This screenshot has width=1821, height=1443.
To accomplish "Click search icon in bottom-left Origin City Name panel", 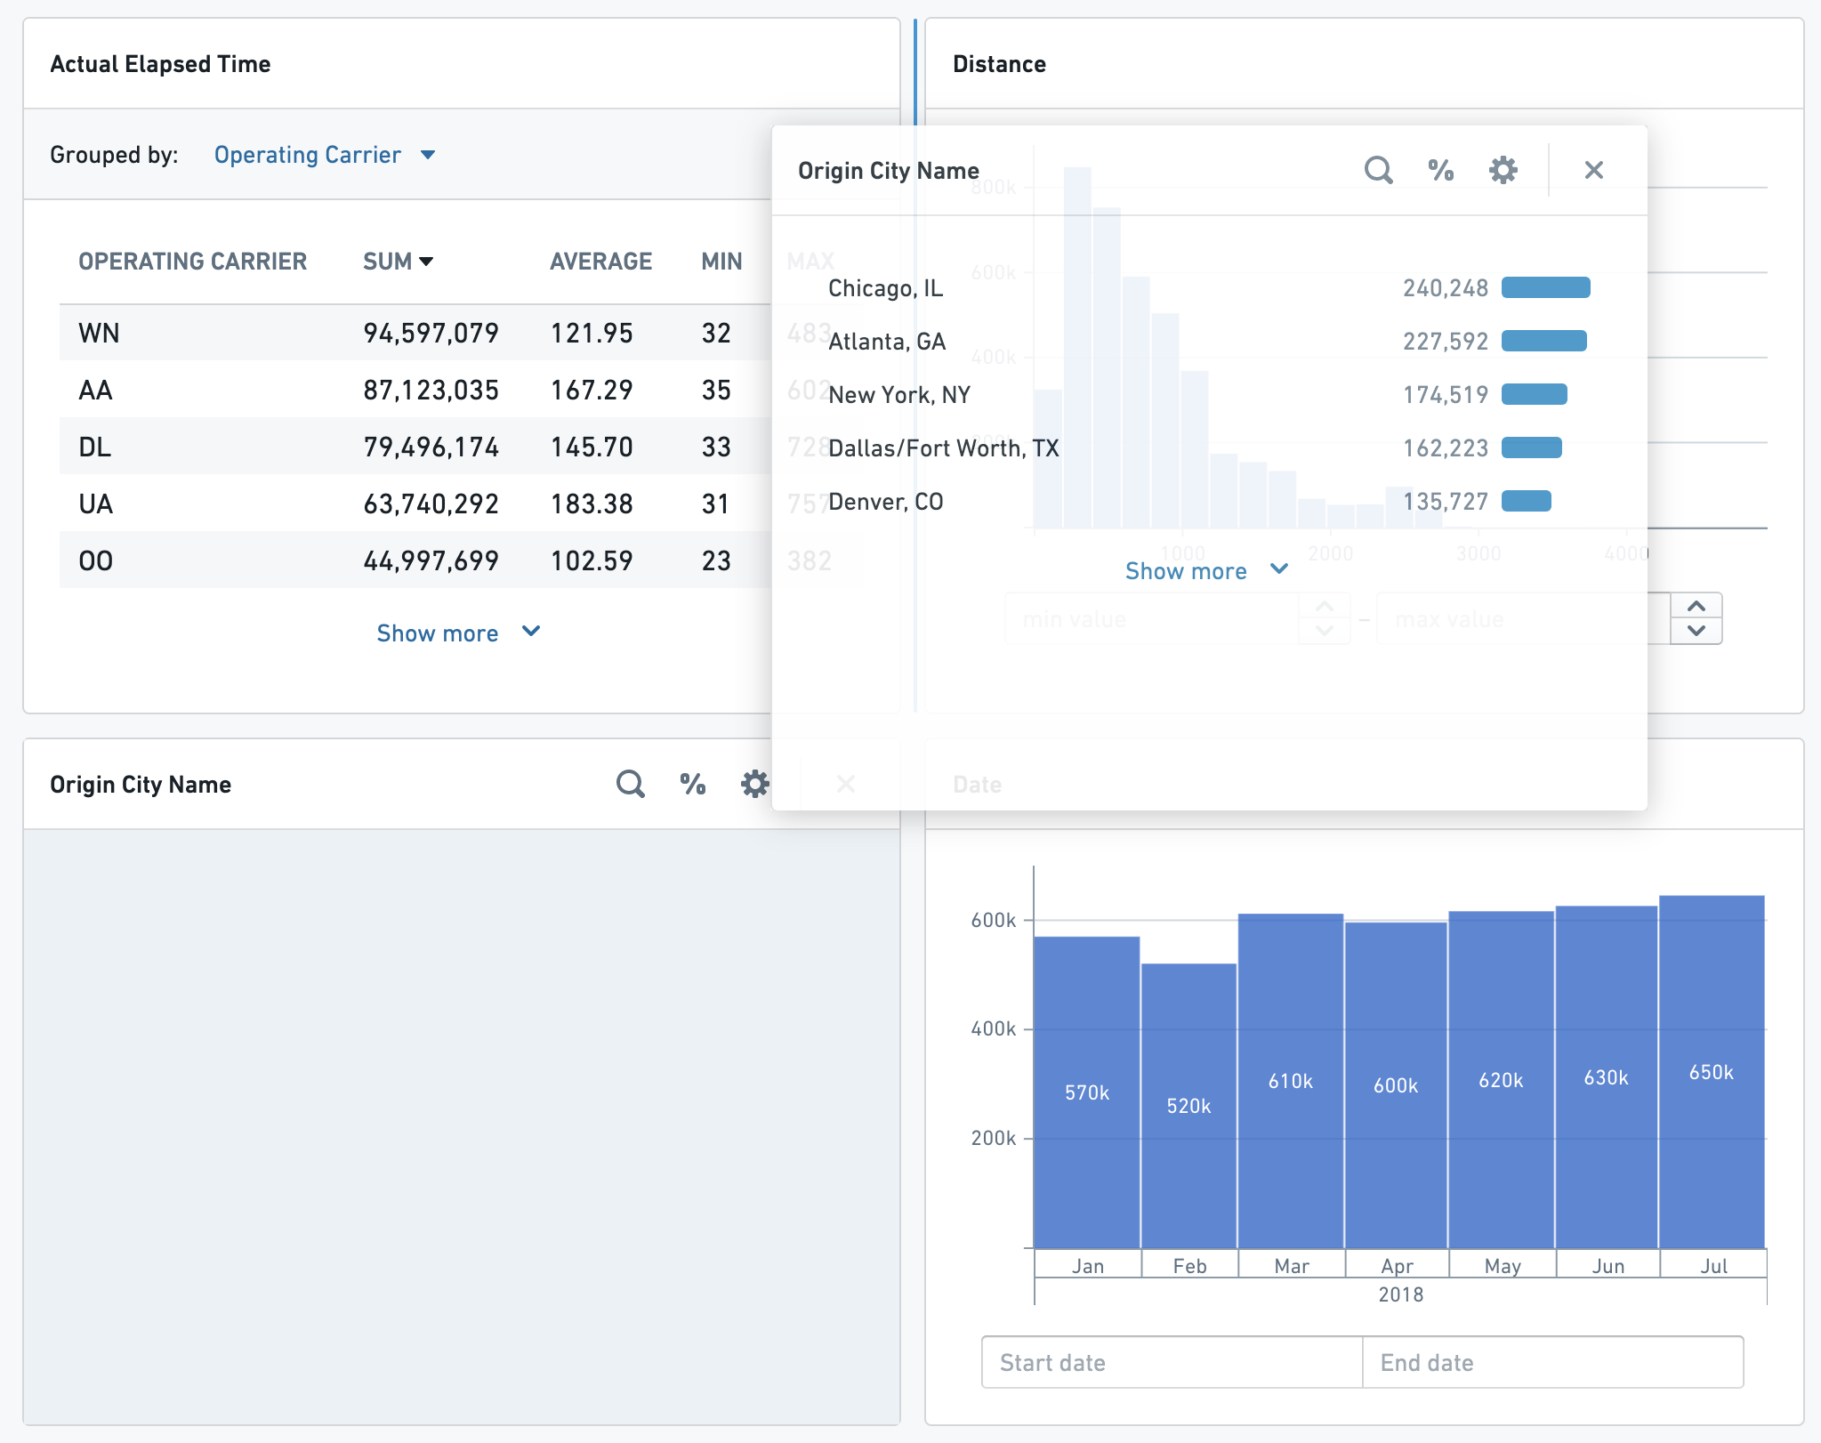I will 630,784.
